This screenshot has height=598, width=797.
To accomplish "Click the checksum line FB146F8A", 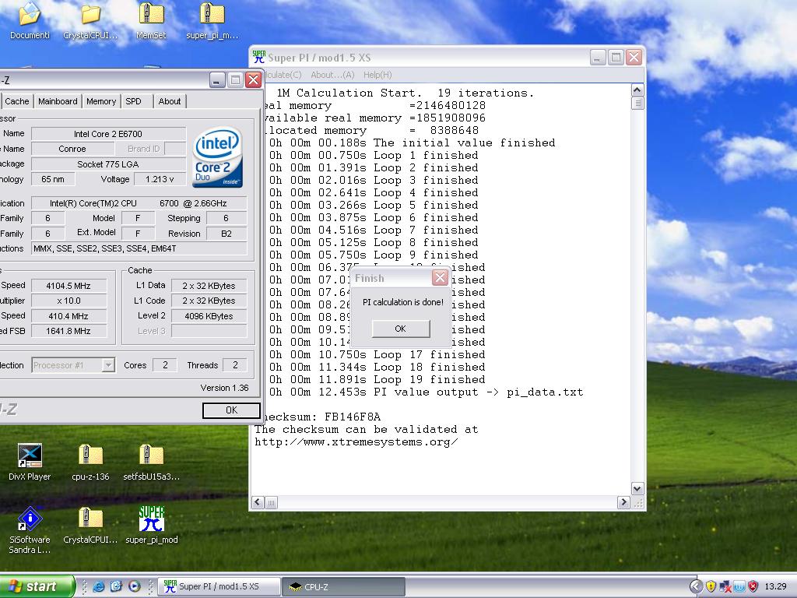I will coord(322,417).
